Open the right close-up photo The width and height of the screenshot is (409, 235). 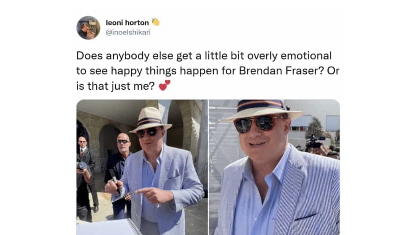click(x=275, y=167)
